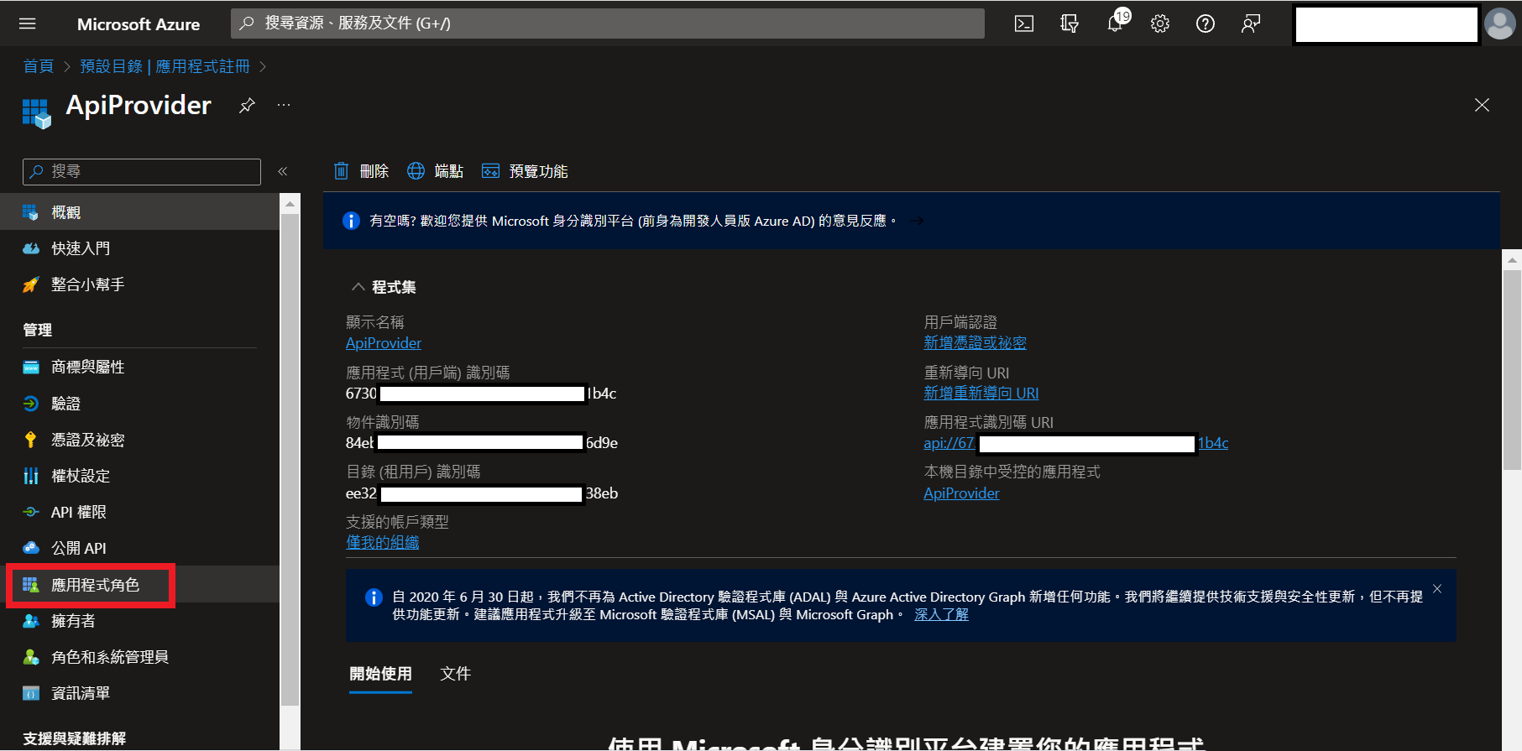The image size is (1522, 751).
Task: Click 新增憑證或祕密 link
Action: (x=975, y=343)
